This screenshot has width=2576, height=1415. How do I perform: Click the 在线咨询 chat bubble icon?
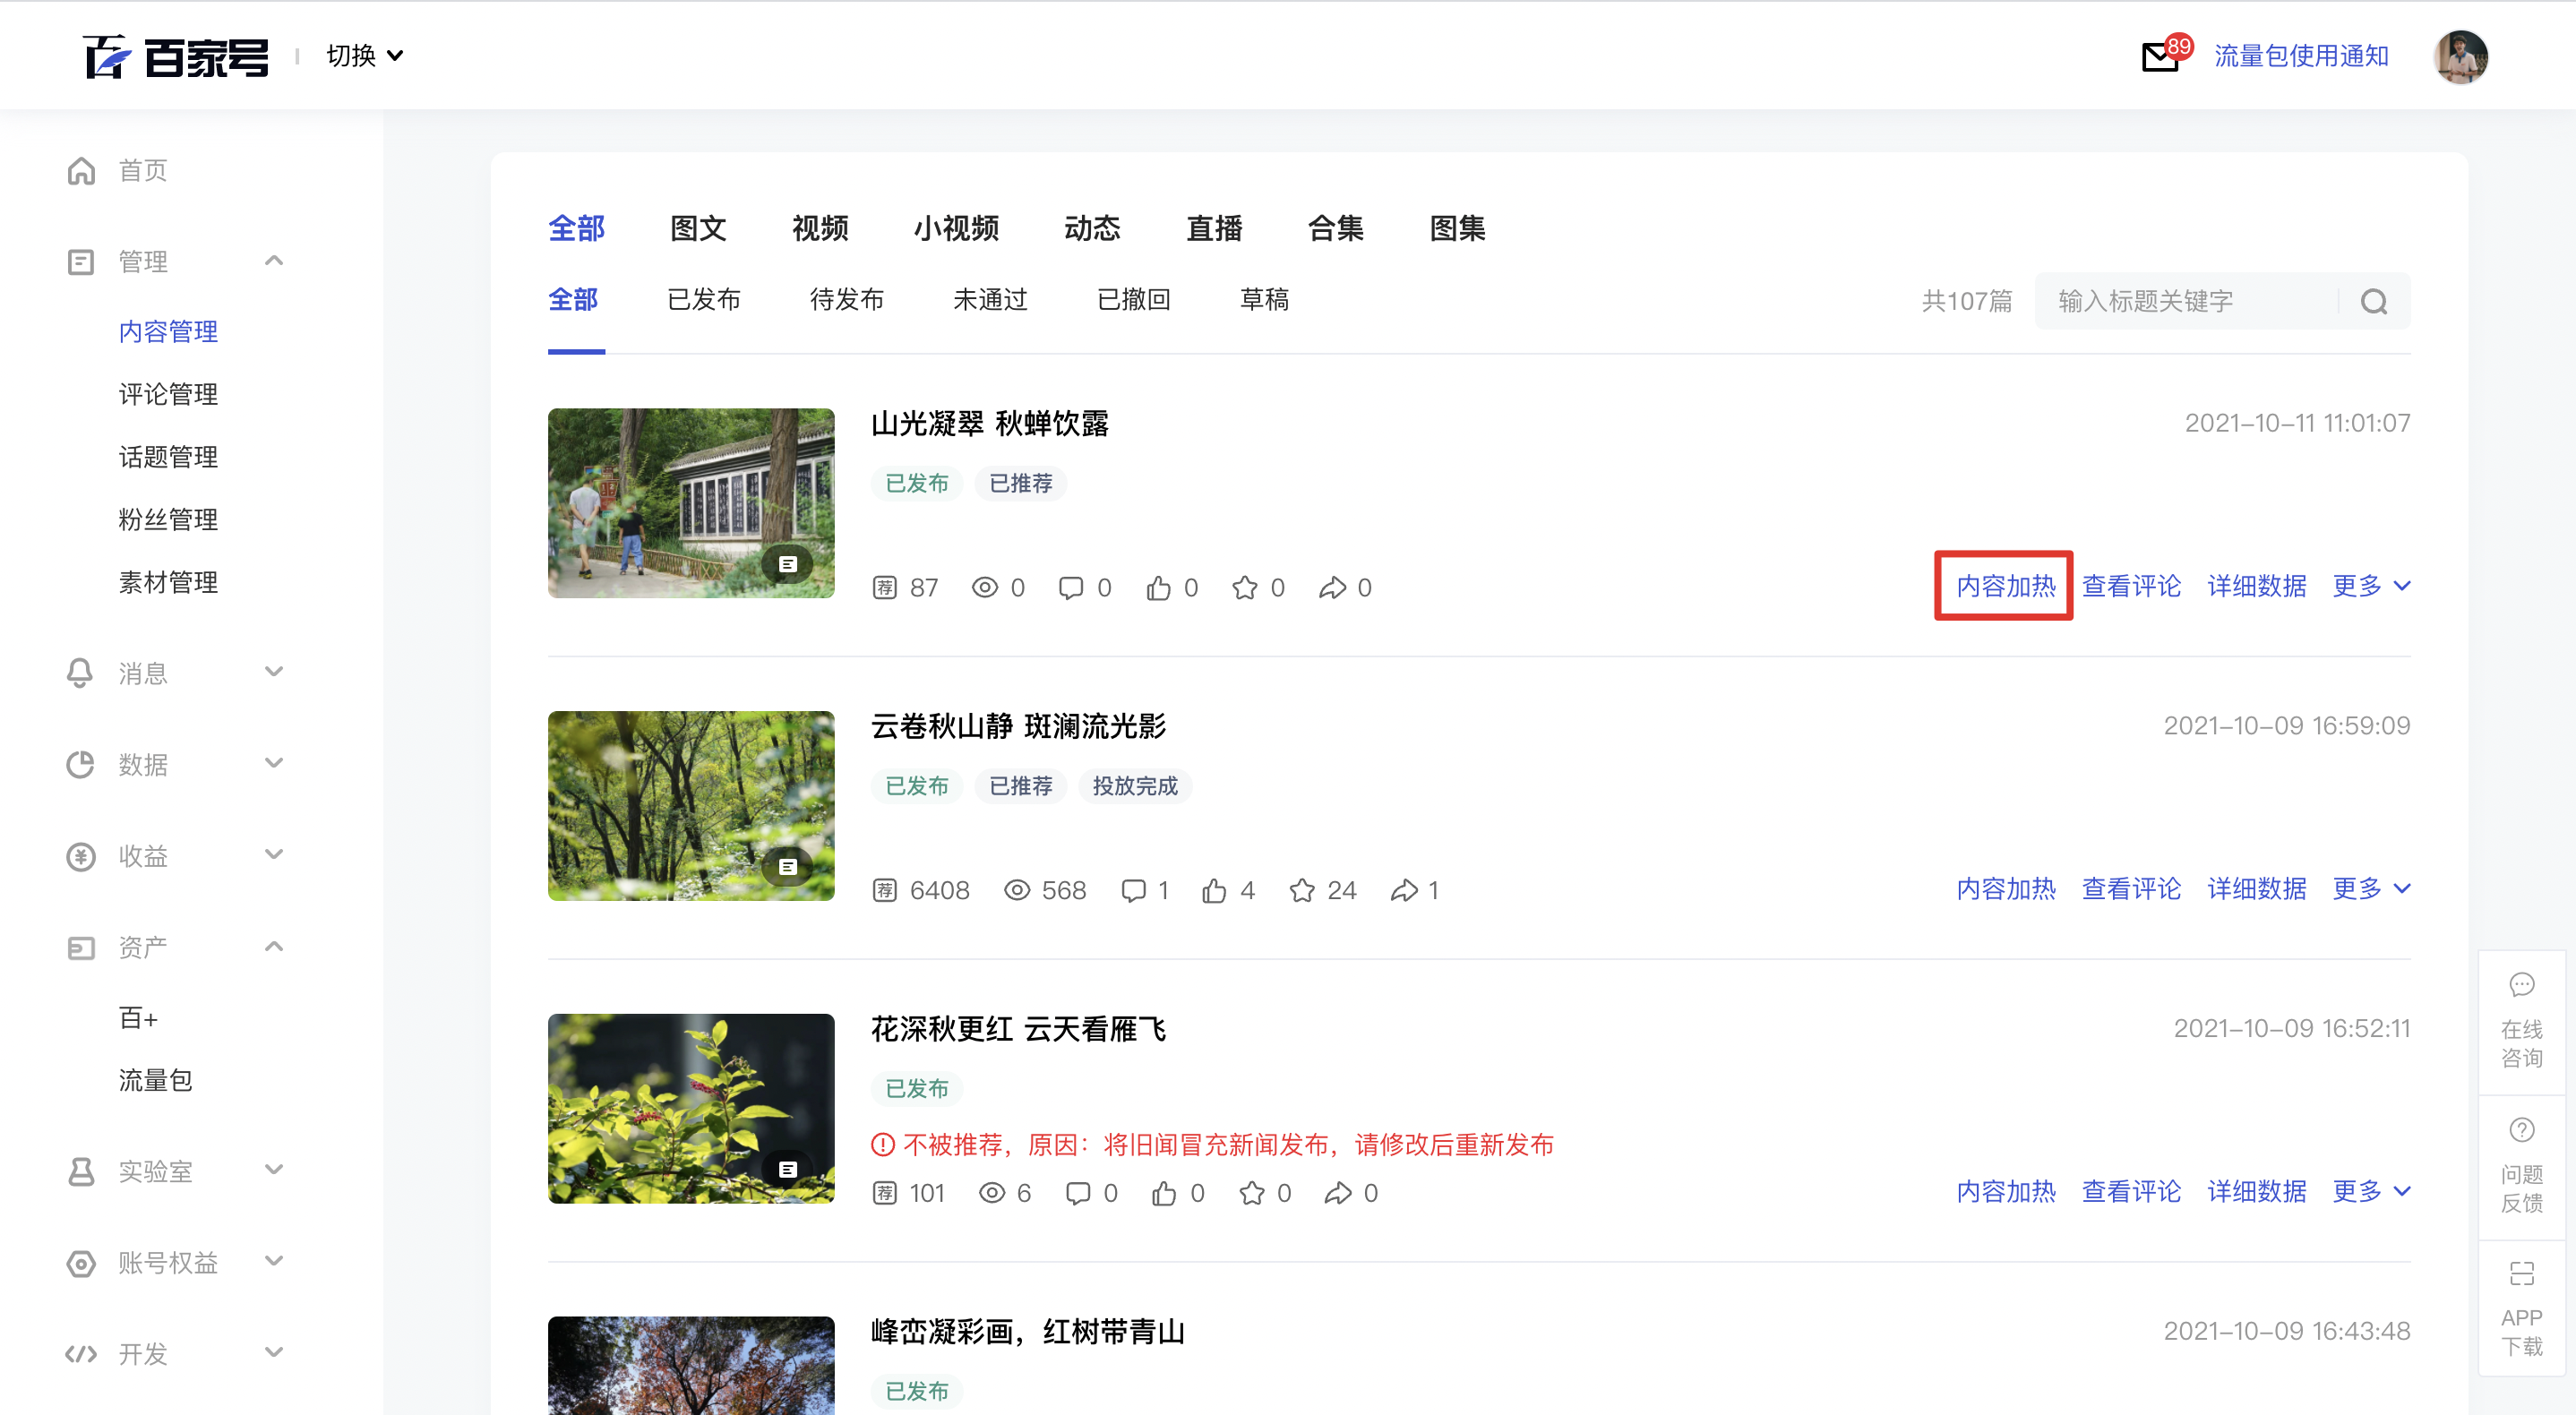(x=2521, y=985)
